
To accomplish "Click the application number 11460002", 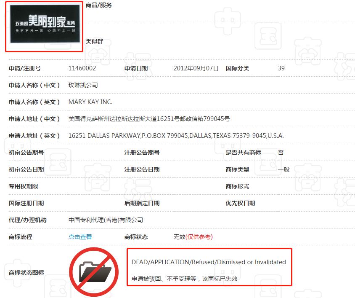I will pyautogui.click(x=82, y=68).
